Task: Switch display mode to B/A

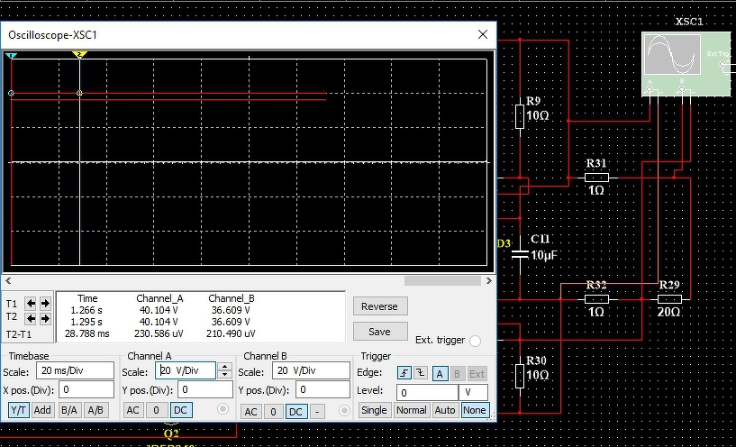Action: tap(69, 410)
